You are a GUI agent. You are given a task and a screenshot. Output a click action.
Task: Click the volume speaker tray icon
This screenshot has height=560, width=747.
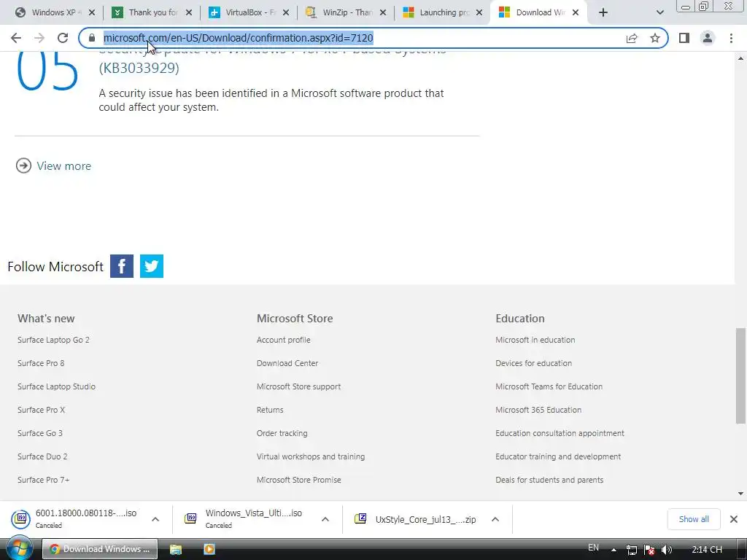pos(667,550)
